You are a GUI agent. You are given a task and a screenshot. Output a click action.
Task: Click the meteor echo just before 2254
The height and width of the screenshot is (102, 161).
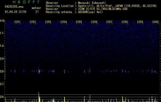[65, 71]
